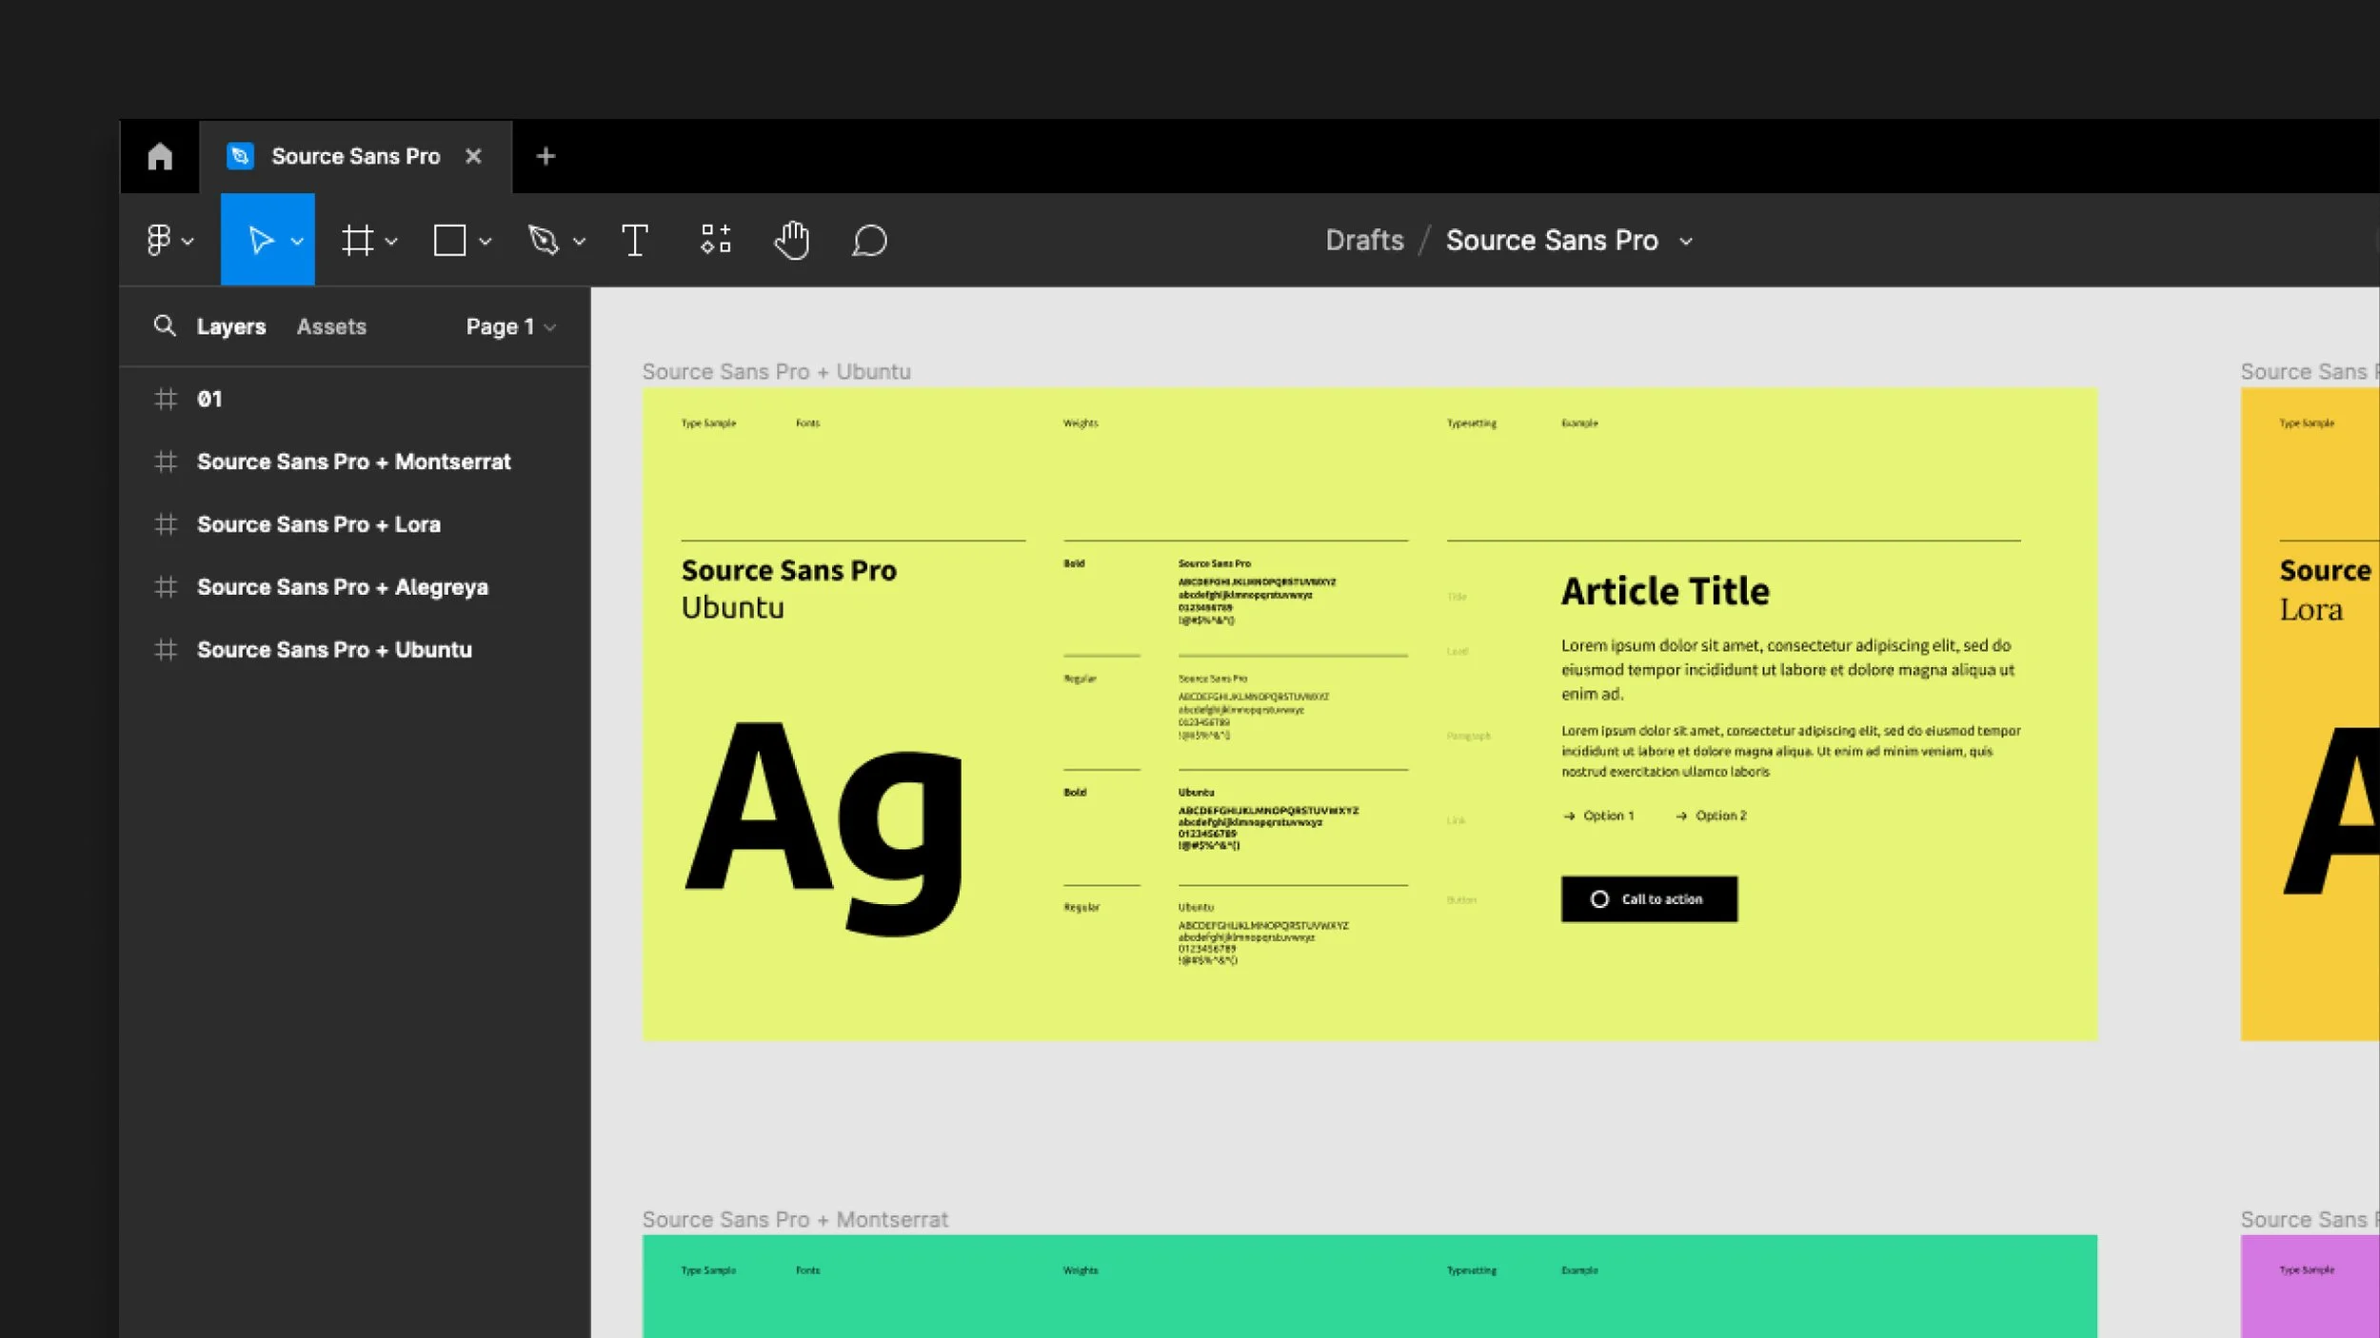
Task: Select the Source Sans Pro + Ubuntu frame
Action: 334,650
